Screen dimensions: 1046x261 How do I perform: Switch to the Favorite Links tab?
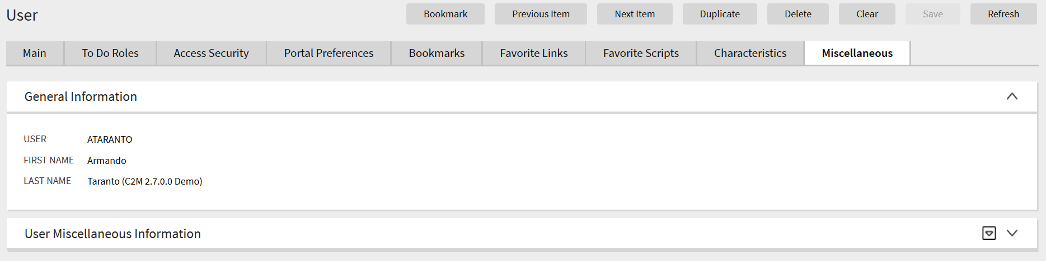point(534,53)
